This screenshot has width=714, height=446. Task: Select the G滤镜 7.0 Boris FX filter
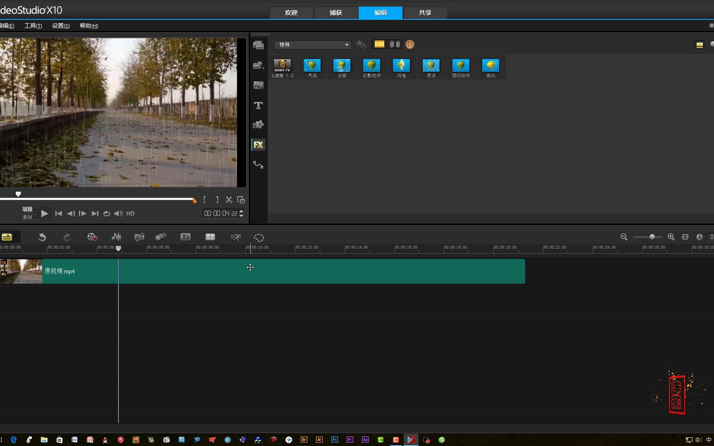coord(283,68)
